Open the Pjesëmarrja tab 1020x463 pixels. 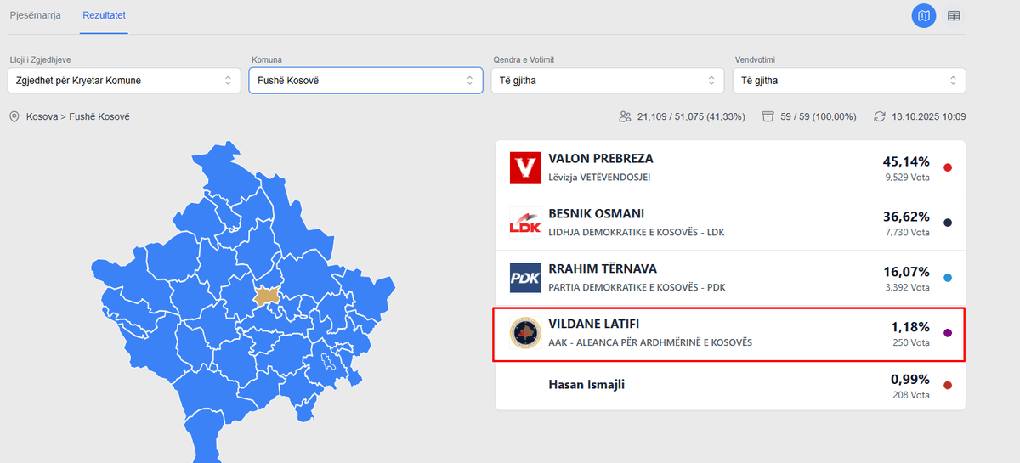[x=35, y=16]
